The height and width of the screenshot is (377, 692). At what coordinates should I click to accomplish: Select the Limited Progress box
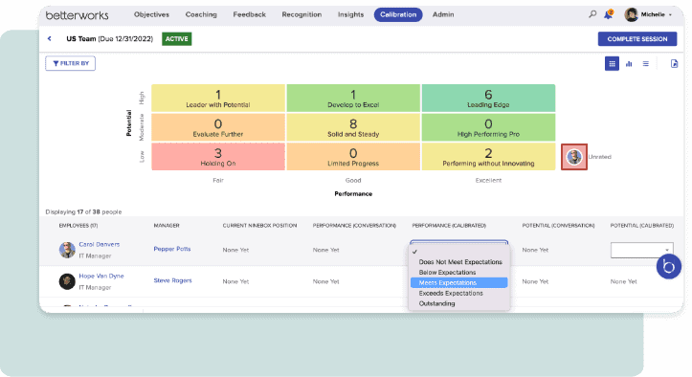point(353,156)
